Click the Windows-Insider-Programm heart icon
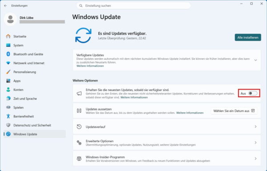This screenshot has height=171, width=267. [79, 159]
